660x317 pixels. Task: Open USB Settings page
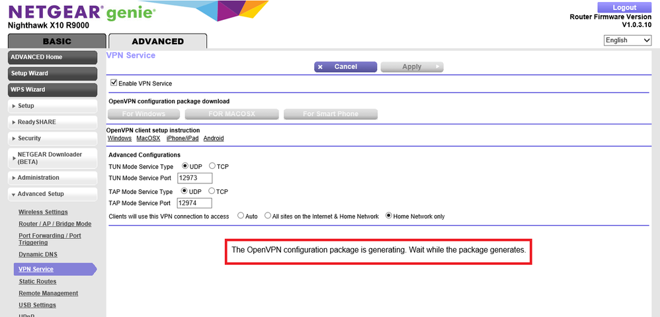(x=38, y=305)
